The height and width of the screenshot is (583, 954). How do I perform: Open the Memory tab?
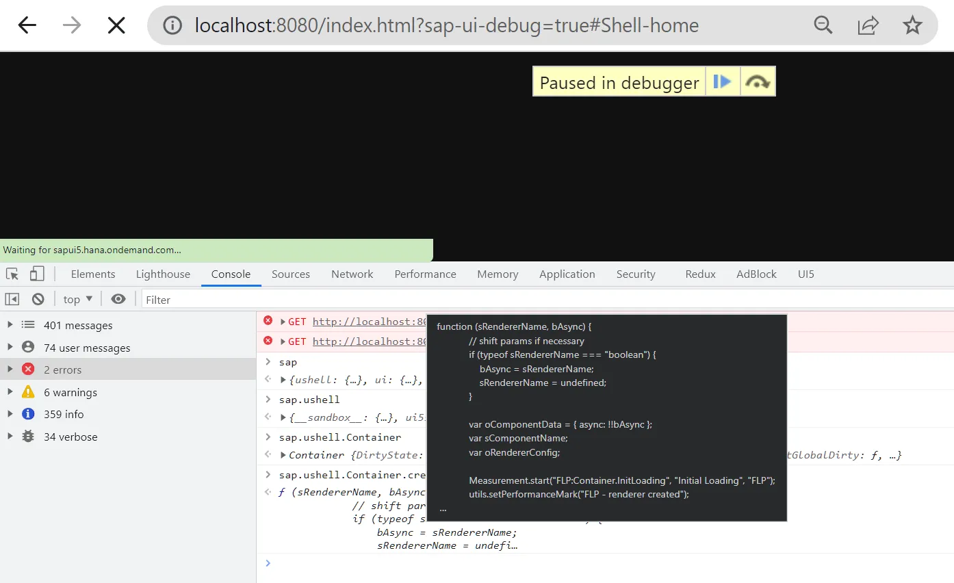pos(498,274)
